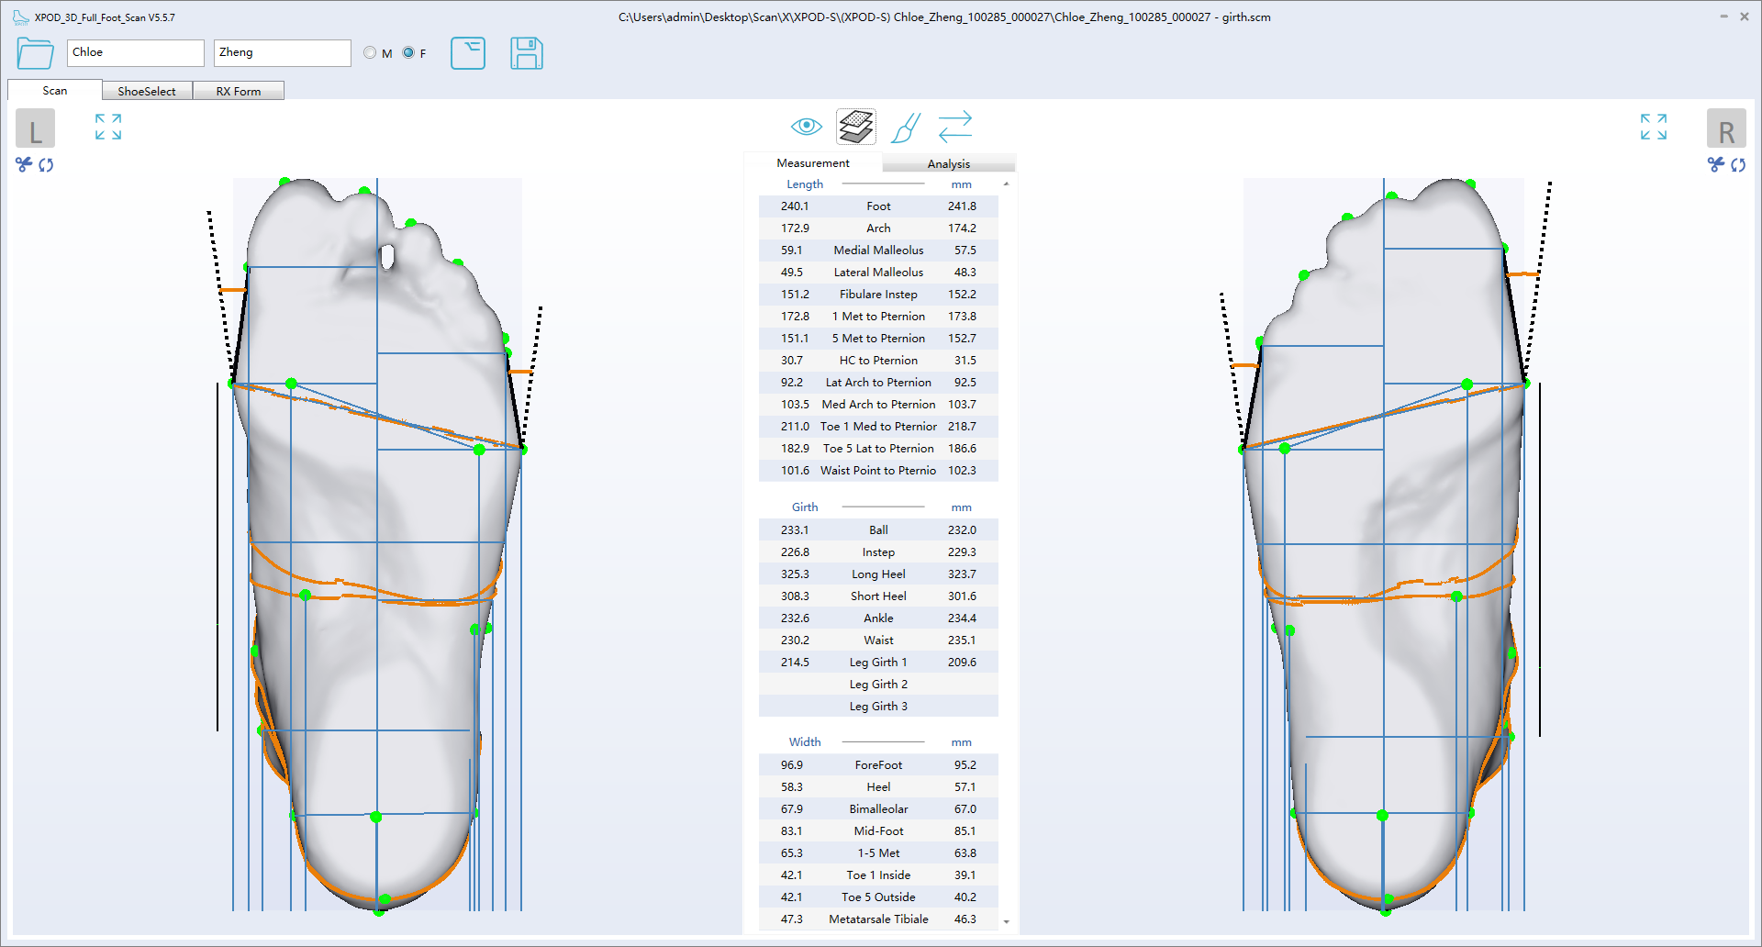Open the RX Form tab
This screenshot has width=1762, height=947.
[239, 91]
